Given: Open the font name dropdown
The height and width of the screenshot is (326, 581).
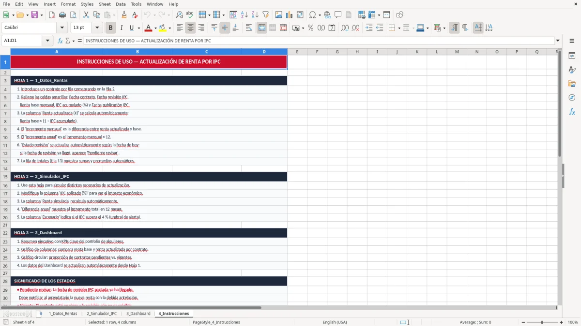Looking at the screenshot, I should pyautogui.click(x=61, y=28).
